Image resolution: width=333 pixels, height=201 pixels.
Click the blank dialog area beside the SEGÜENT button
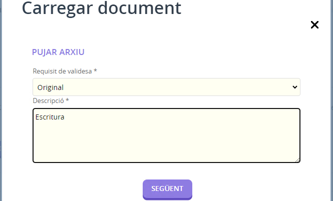[x=244, y=189]
